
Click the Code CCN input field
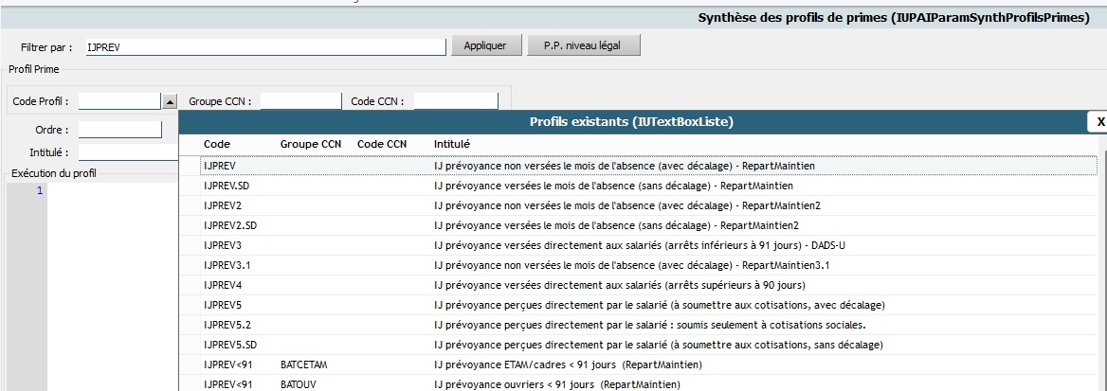(x=456, y=101)
